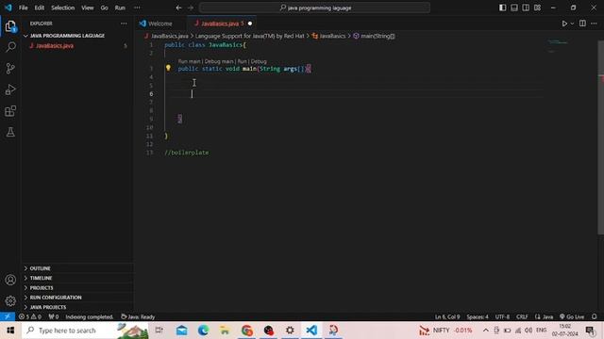The width and height of the screenshot is (604, 339).
Task: Click Run main code lens
Action: point(189,61)
